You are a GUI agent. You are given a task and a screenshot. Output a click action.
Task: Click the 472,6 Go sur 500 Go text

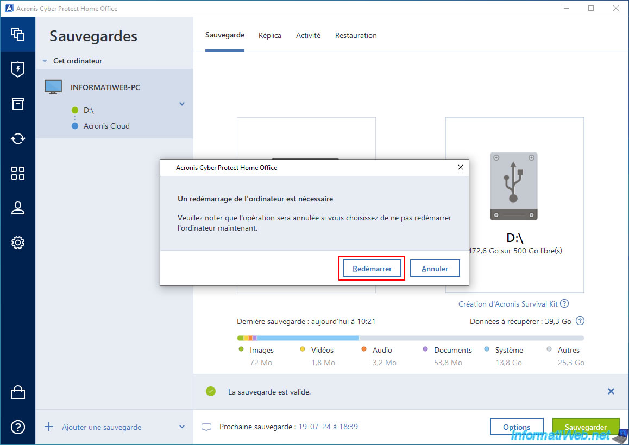coord(515,251)
